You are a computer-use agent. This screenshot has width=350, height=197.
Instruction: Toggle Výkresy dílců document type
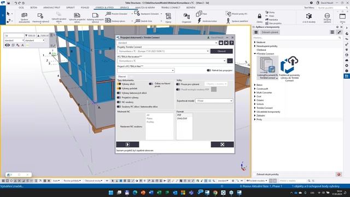point(119,84)
